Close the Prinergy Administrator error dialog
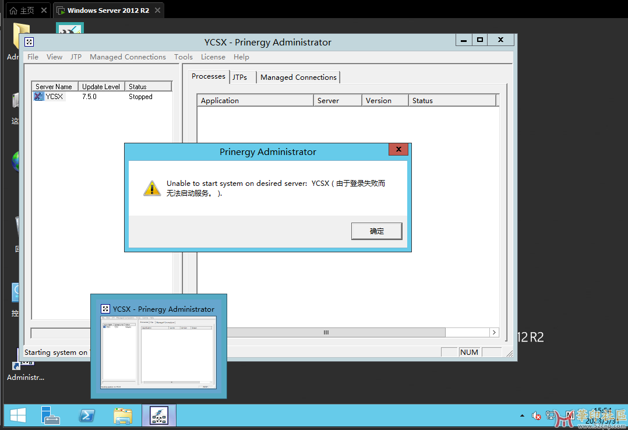This screenshot has width=628, height=430. [x=398, y=150]
